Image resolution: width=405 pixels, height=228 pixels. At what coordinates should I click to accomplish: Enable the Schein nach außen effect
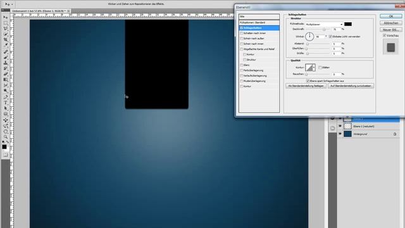242,39
